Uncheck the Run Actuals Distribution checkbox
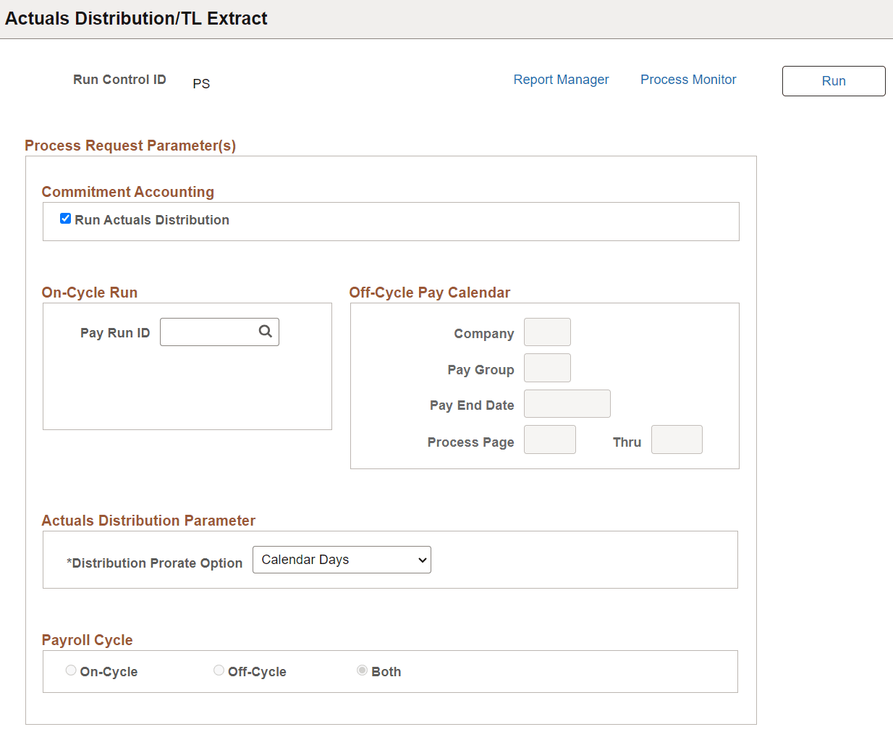This screenshot has width=893, height=732. 65,218
